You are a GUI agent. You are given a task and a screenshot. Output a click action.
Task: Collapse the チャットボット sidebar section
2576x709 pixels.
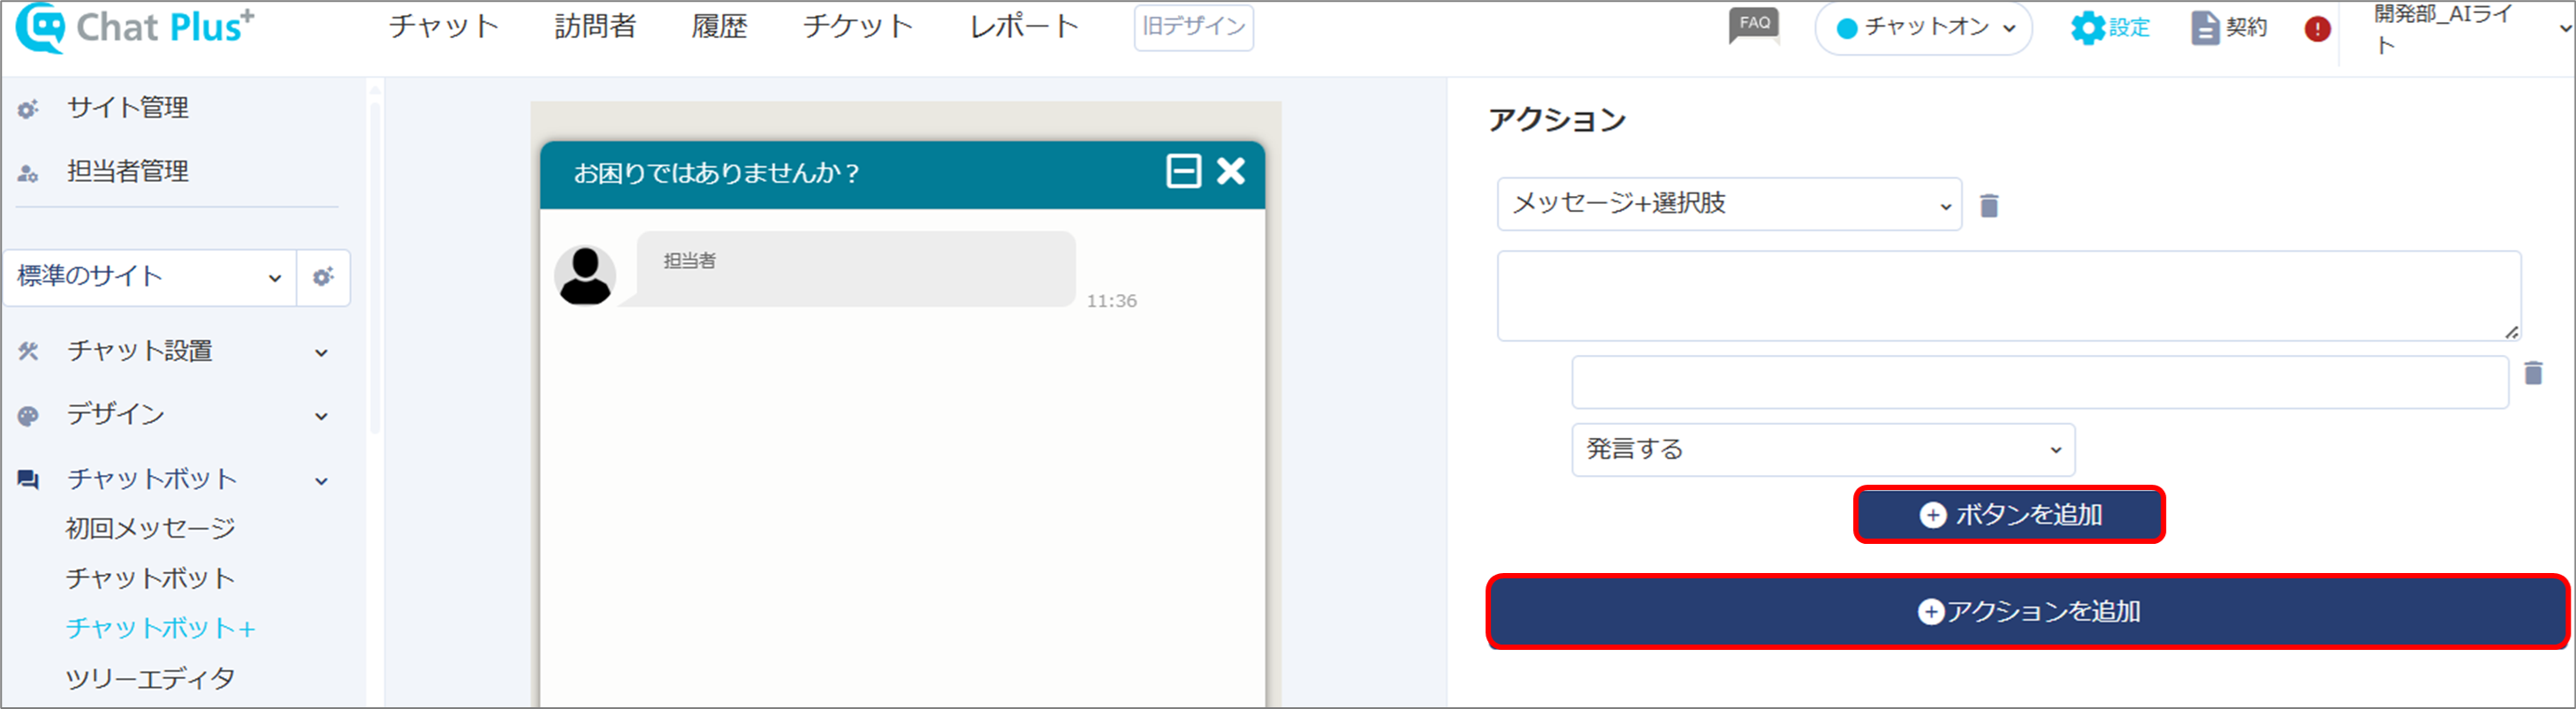[x=321, y=481]
